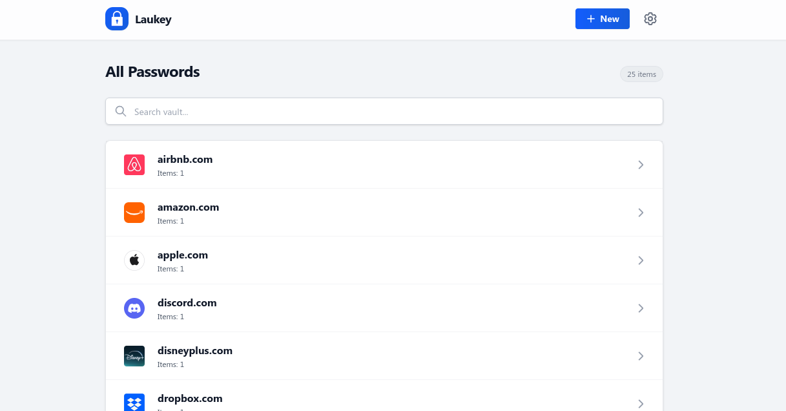Click the airbnb.com site icon
The height and width of the screenshot is (411, 786).
(134, 165)
